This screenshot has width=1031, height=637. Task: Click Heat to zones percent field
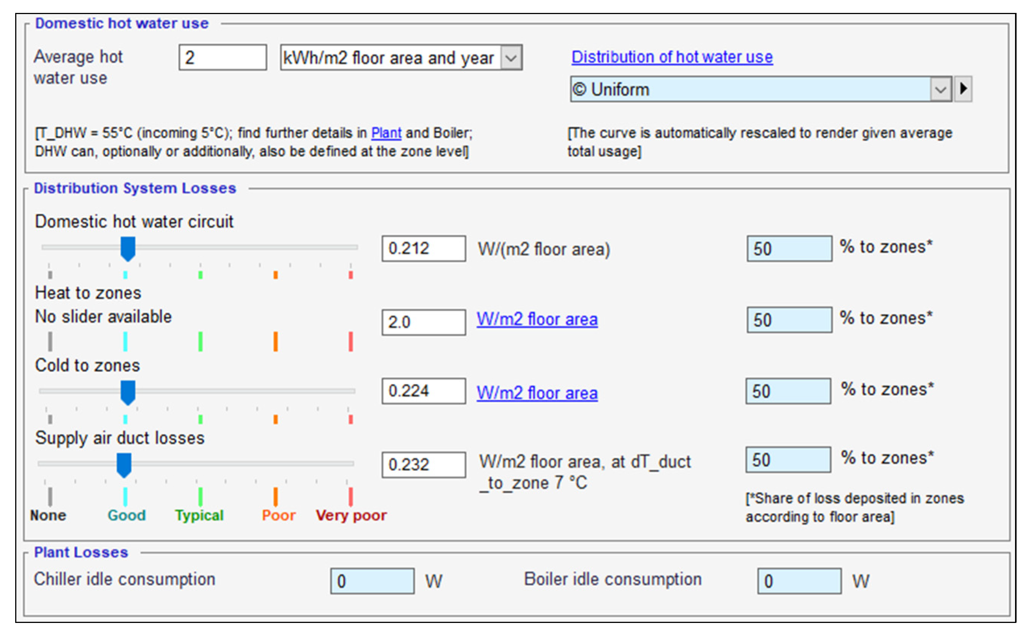789,320
